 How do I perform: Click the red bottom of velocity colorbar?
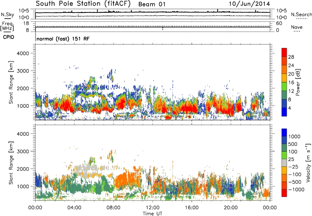pyautogui.click(x=284, y=193)
